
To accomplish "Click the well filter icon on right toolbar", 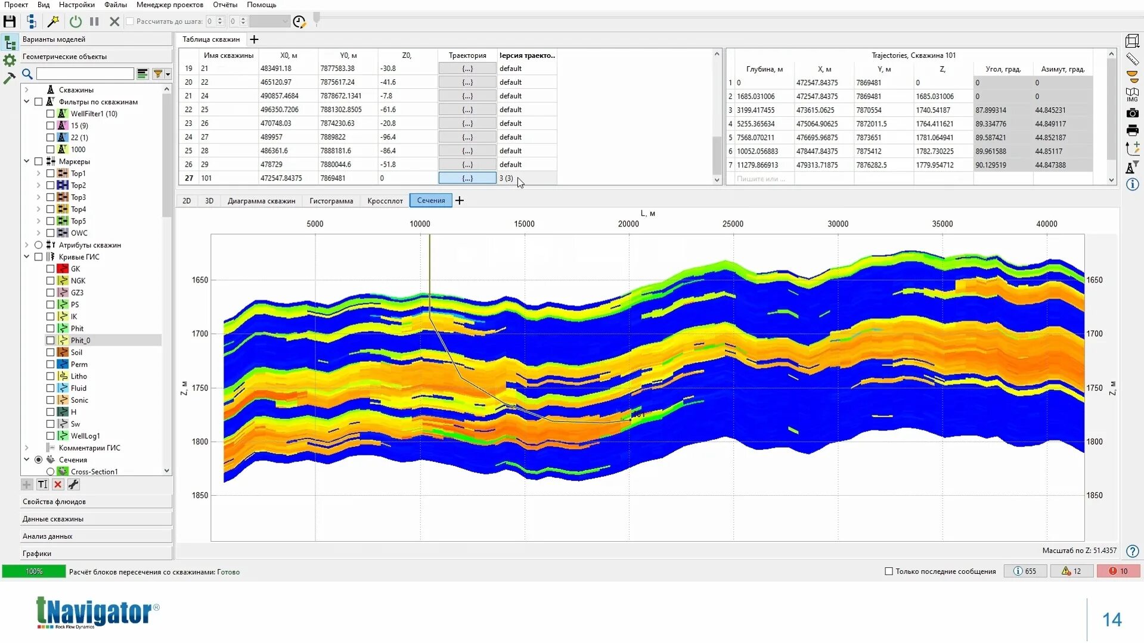I will (x=1132, y=167).
